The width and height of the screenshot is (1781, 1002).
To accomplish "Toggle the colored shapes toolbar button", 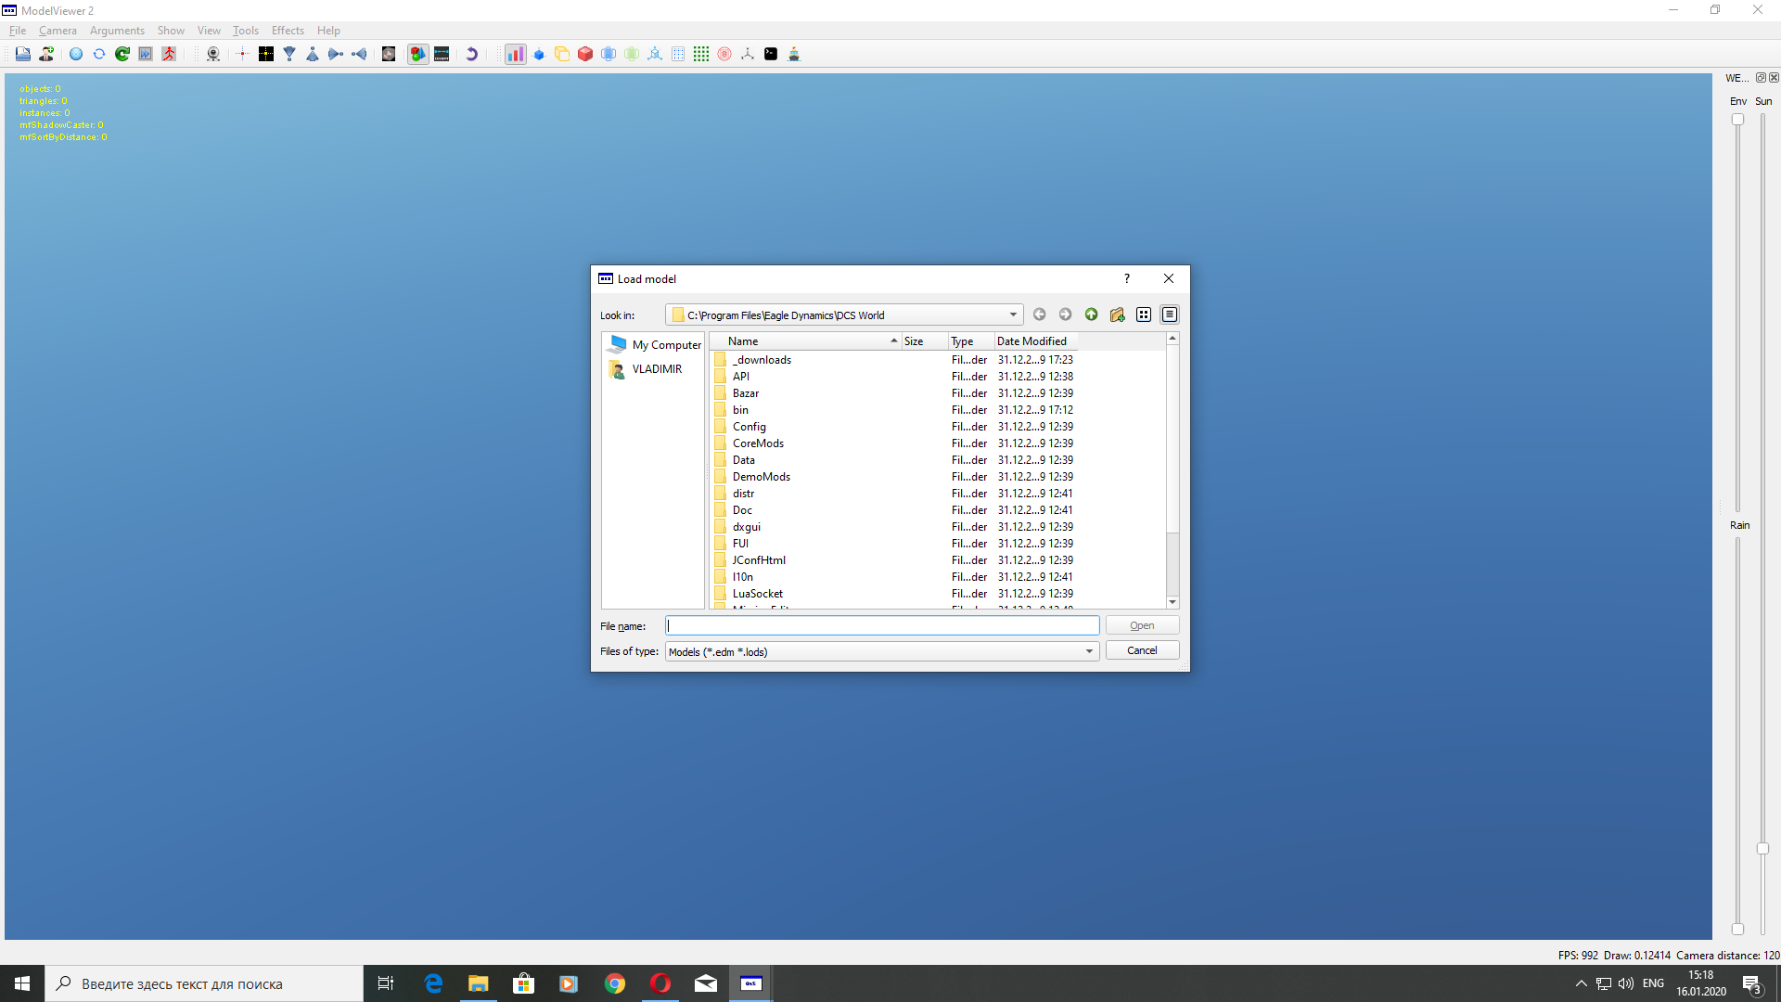I will [x=418, y=54].
